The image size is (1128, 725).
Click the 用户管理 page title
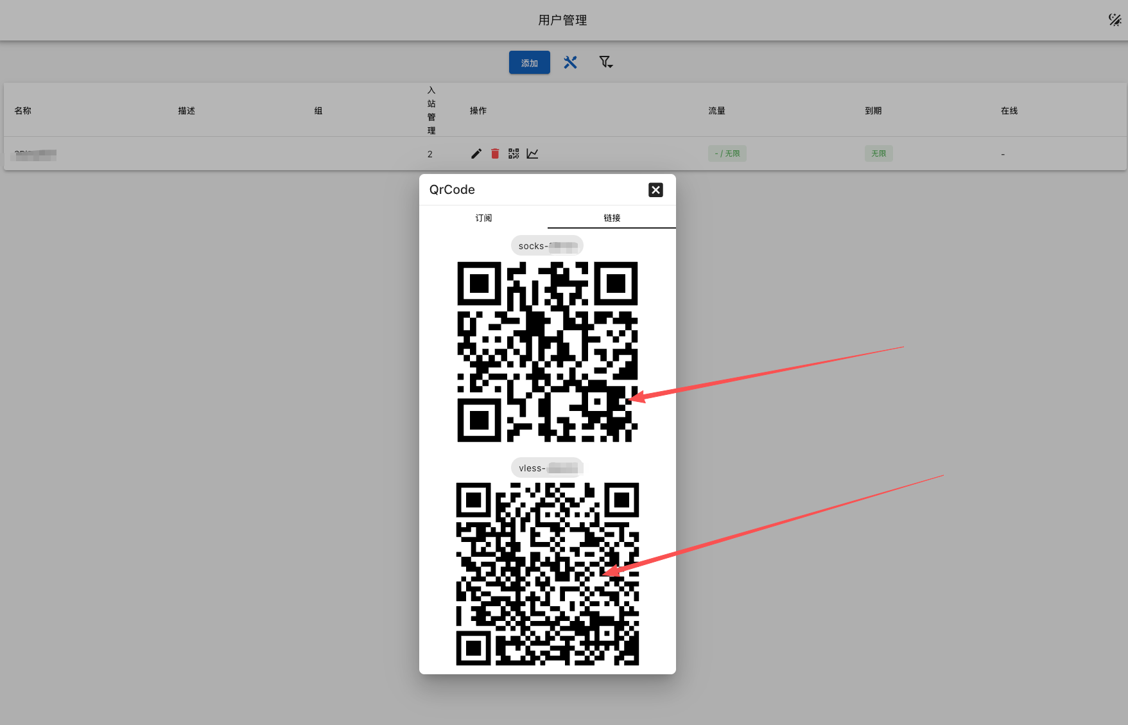pos(562,20)
